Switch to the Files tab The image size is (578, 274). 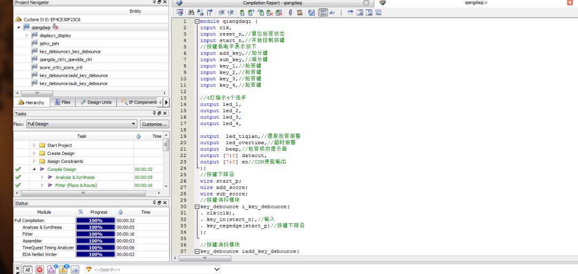pos(62,102)
